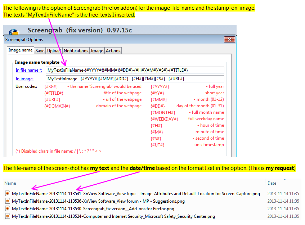The height and width of the screenshot is (225, 305).
Task: Focus the In file name template field
Action: [x=135, y=70]
